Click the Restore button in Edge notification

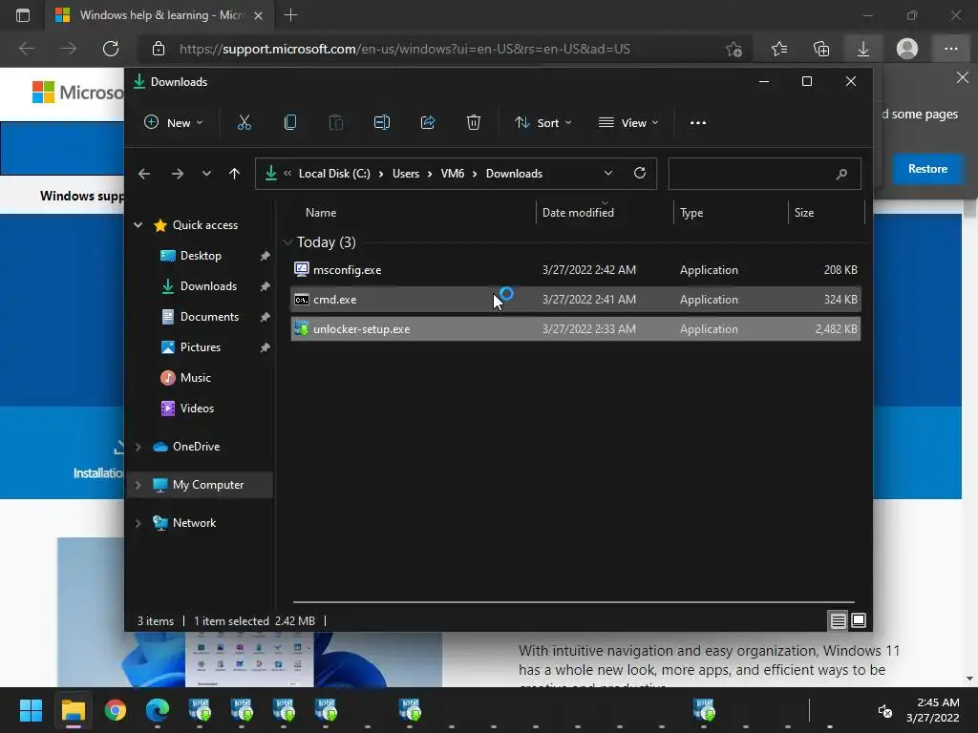(x=927, y=169)
